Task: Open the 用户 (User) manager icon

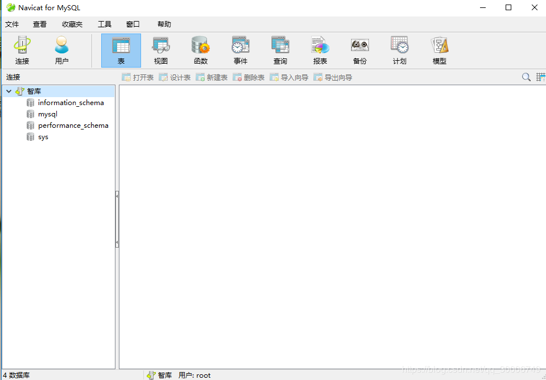Action: click(x=61, y=50)
